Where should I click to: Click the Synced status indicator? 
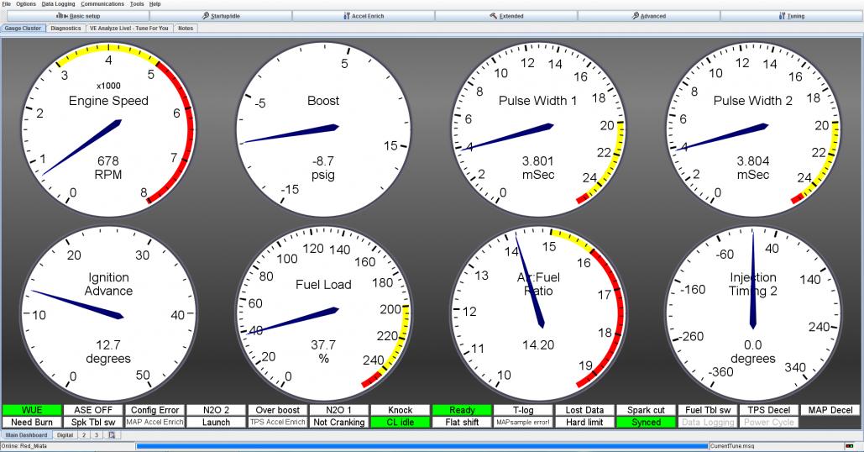[x=647, y=422]
